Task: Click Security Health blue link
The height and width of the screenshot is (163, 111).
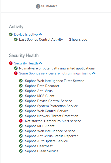Action: click(26, 63)
